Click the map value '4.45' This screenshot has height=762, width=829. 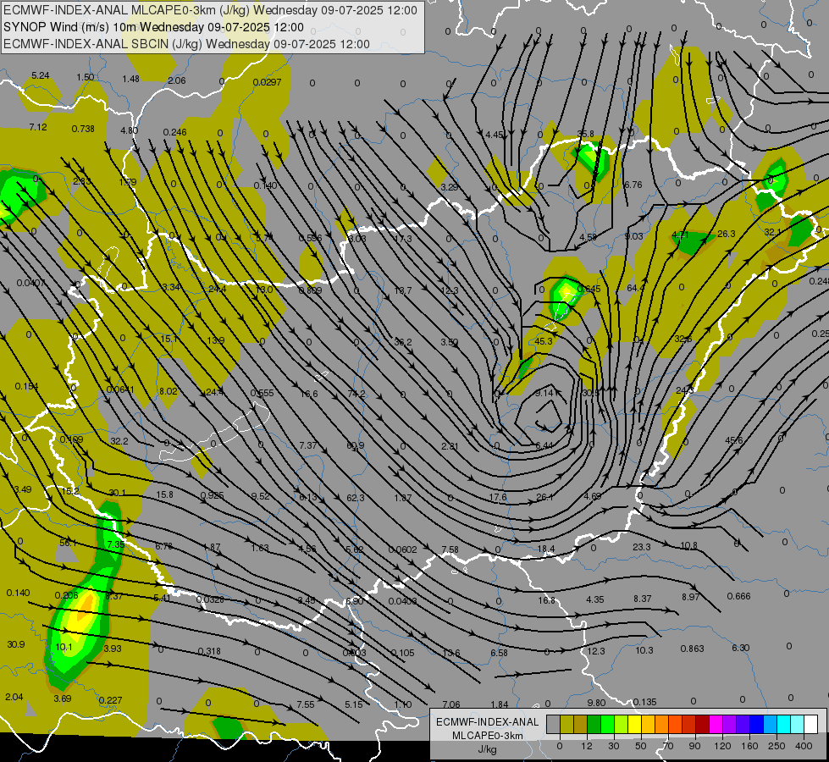coord(495,135)
